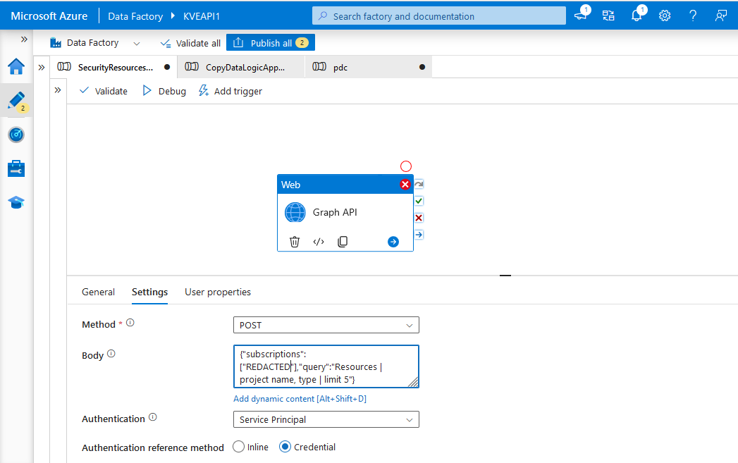Open the feedback person icon
The height and width of the screenshot is (463, 738).
click(x=720, y=16)
